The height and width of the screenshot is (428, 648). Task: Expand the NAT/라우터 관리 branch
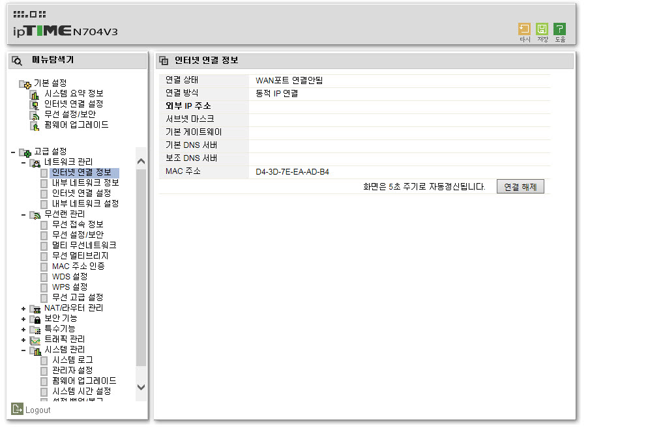[23, 309]
